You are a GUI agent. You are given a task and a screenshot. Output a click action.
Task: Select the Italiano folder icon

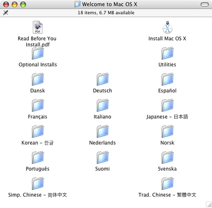click(103, 105)
